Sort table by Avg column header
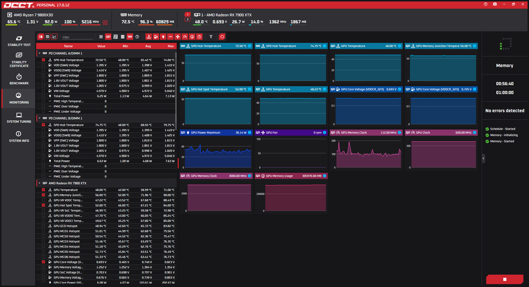This screenshot has height=287, width=529. [148, 46]
